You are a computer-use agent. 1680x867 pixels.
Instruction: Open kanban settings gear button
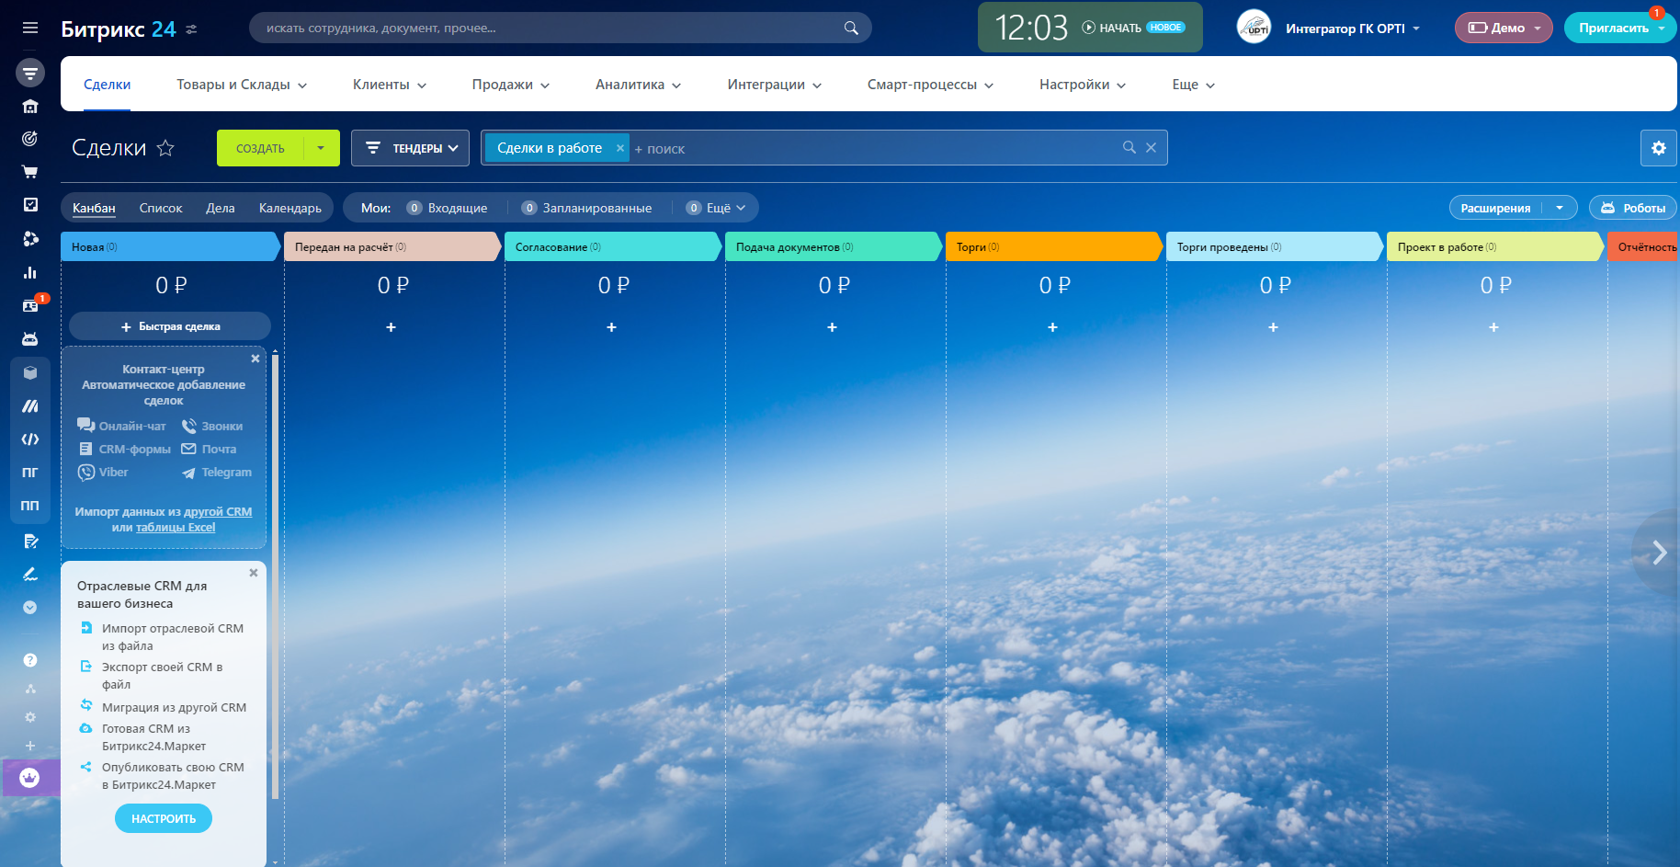tap(1658, 148)
